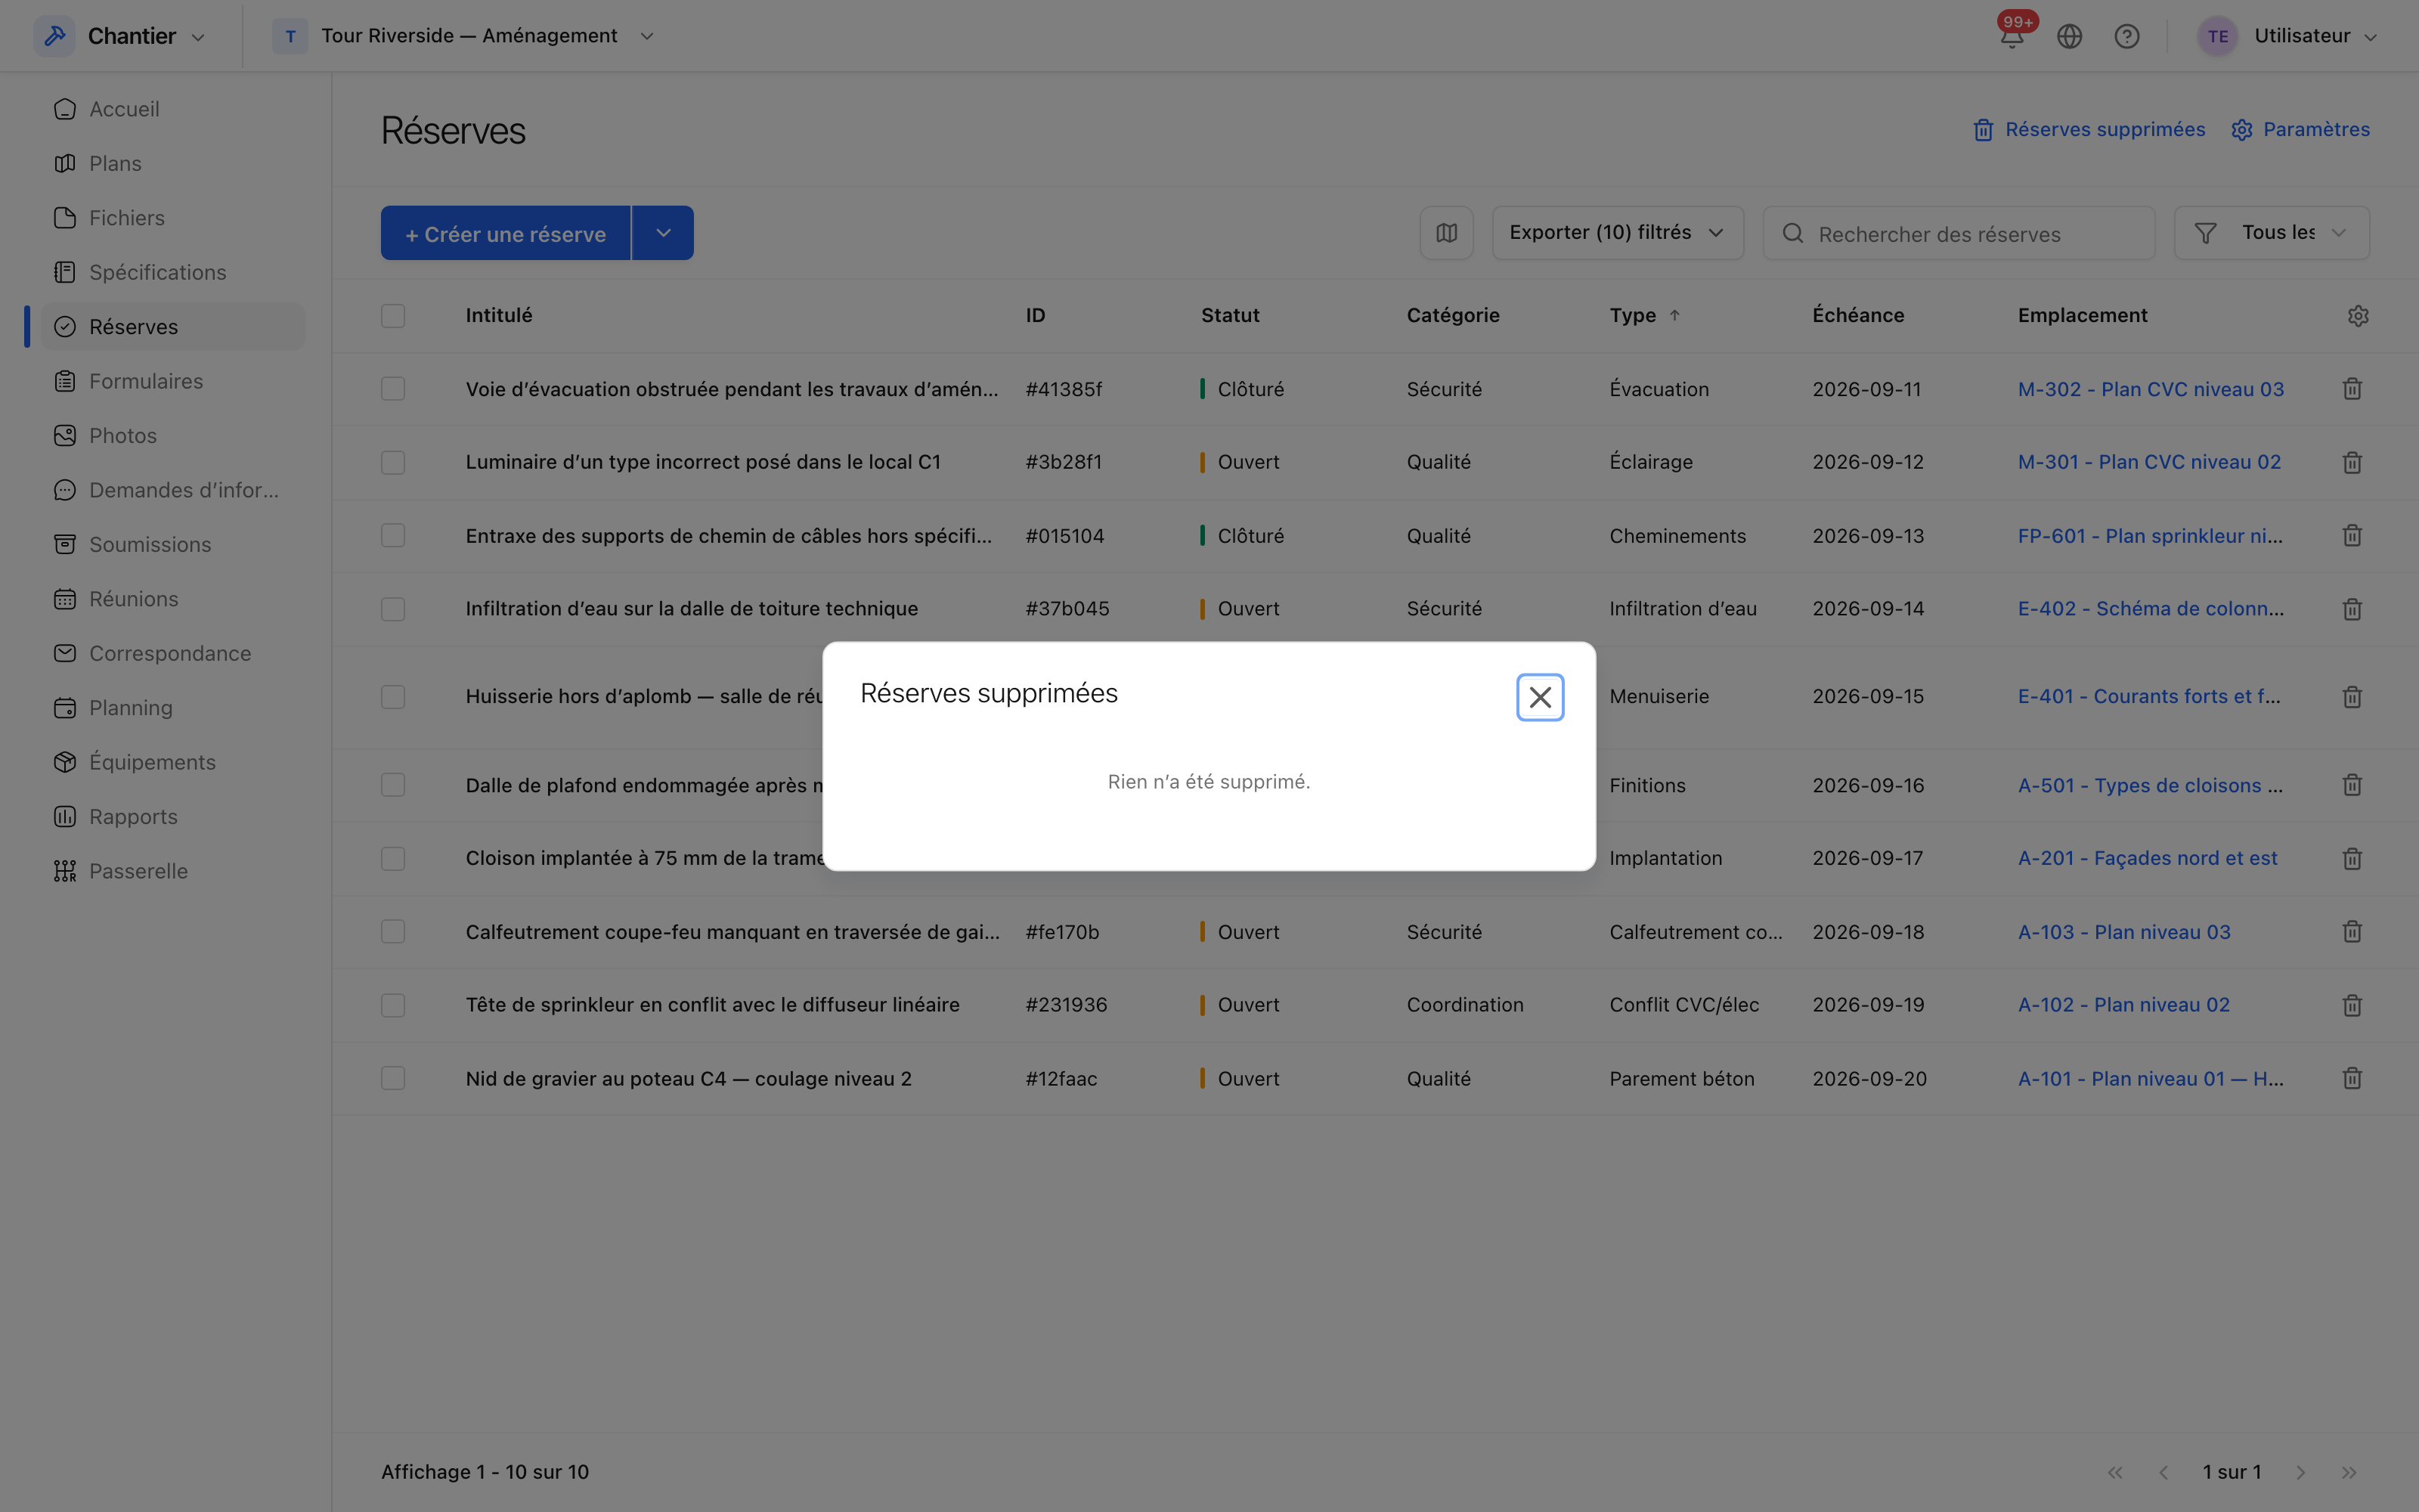Click trash icon for Tête de sprinkleur row
Screen dimensions: 2419x1512
pyautogui.click(x=2352, y=1005)
